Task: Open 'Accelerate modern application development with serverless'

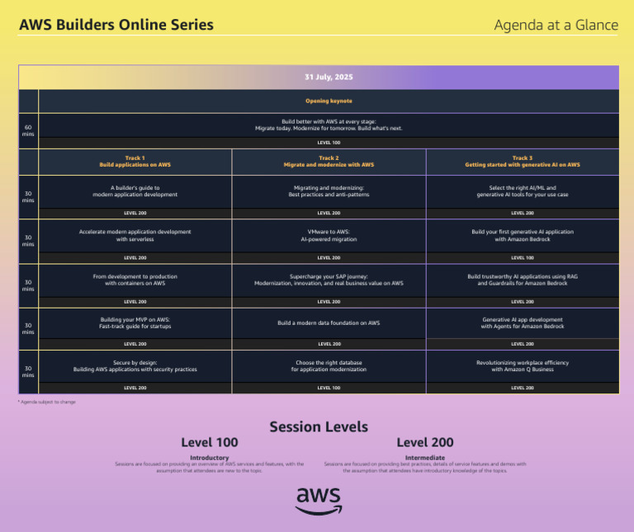Action: coord(135,236)
